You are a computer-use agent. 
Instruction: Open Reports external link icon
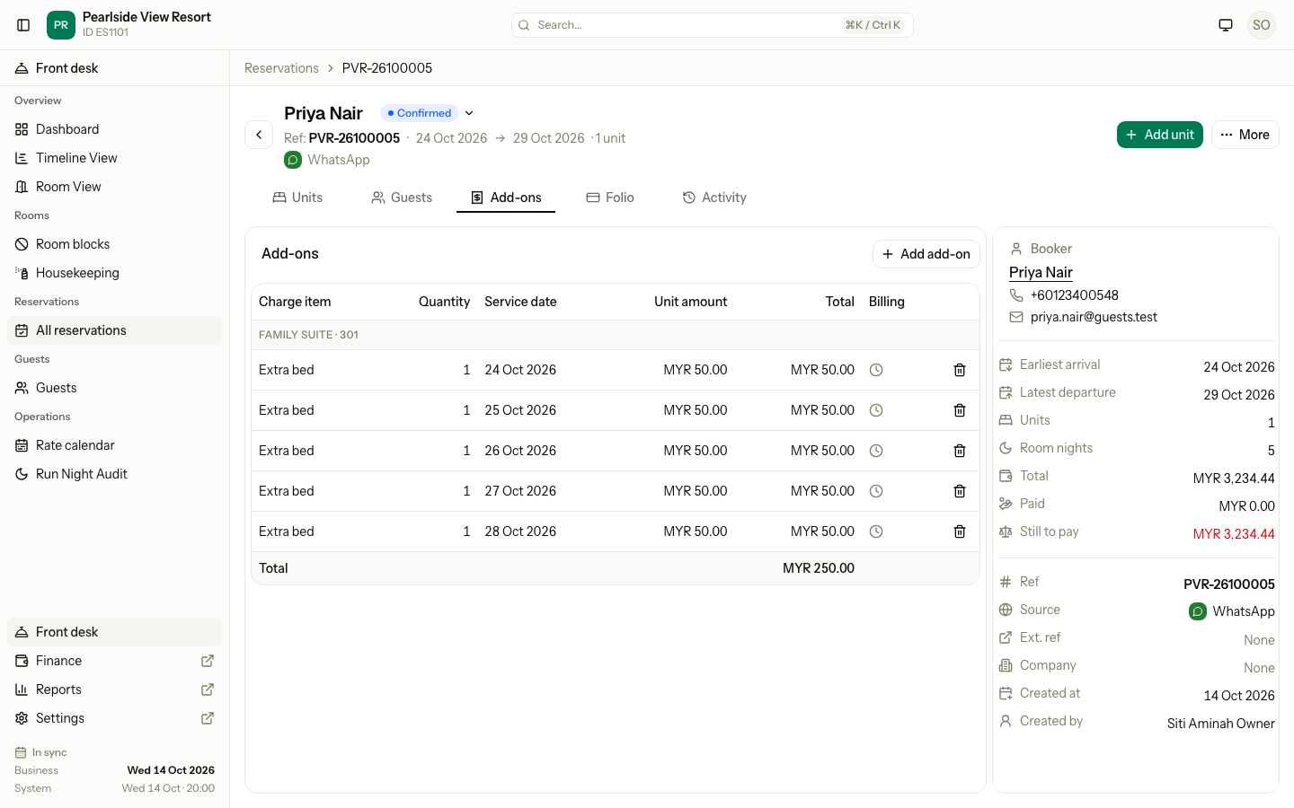pyautogui.click(x=208, y=689)
